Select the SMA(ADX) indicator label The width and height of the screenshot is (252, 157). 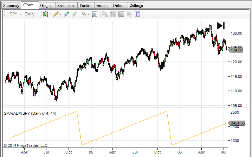point(30,113)
